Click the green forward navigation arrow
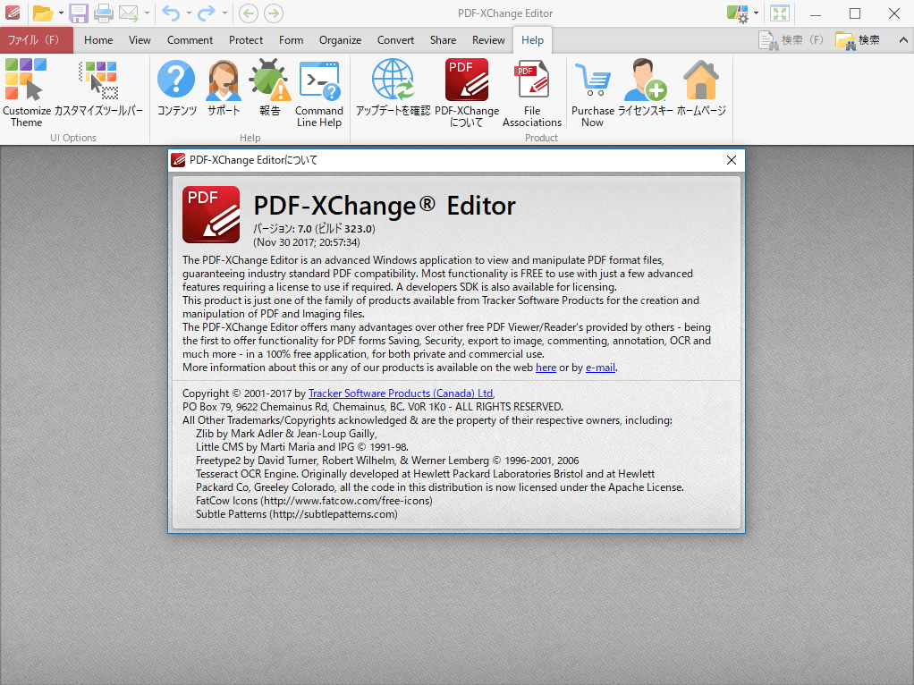914x685 pixels. [274, 13]
